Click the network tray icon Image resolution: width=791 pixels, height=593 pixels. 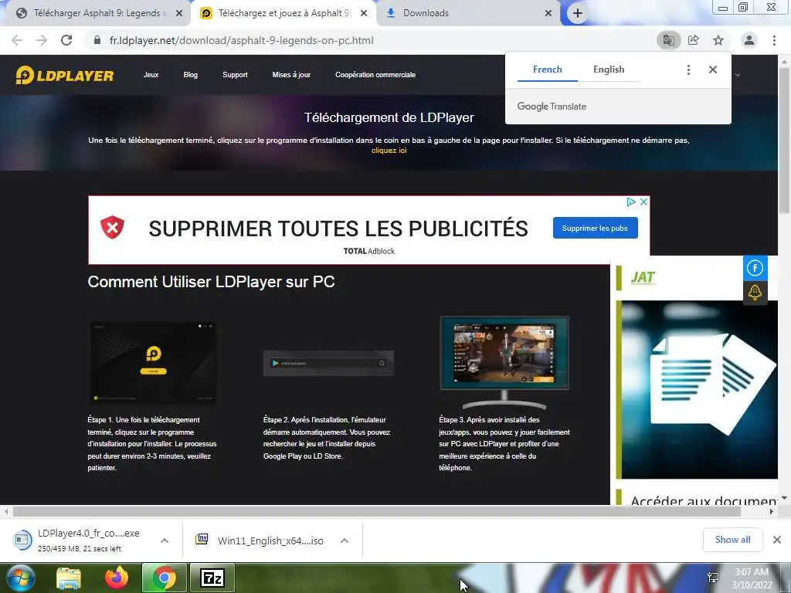[x=713, y=578]
